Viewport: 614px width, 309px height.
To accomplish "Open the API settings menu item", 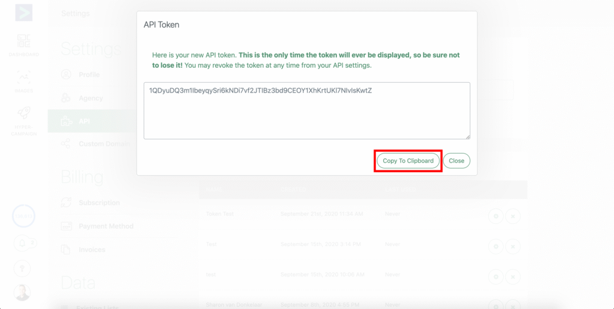I will tap(84, 122).
